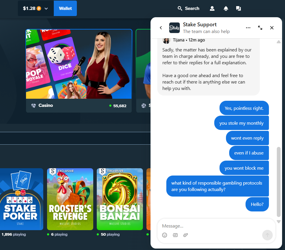285x250 pixels.
Task: Open the GIF picker
Action: tap(175, 235)
